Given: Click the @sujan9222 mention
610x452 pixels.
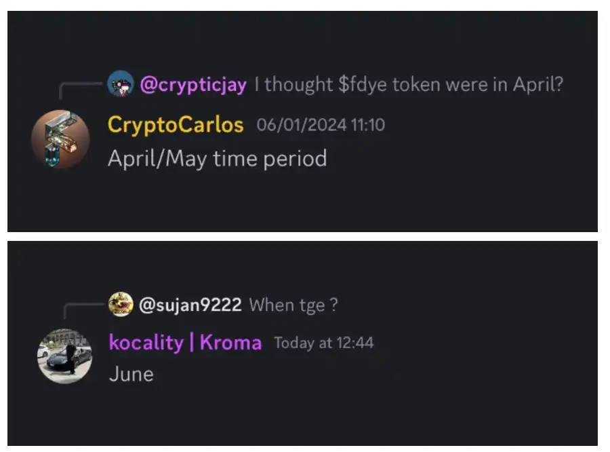Looking at the screenshot, I should tap(190, 305).
